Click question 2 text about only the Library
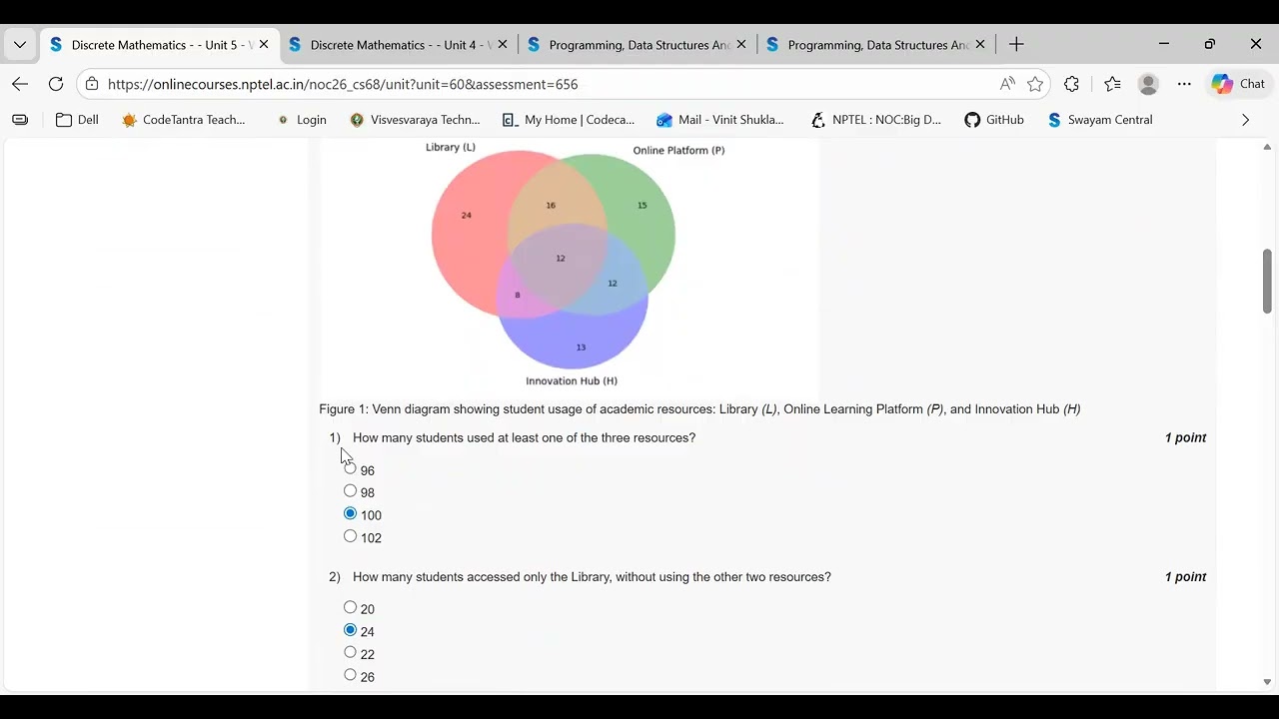 tap(592, 577)
